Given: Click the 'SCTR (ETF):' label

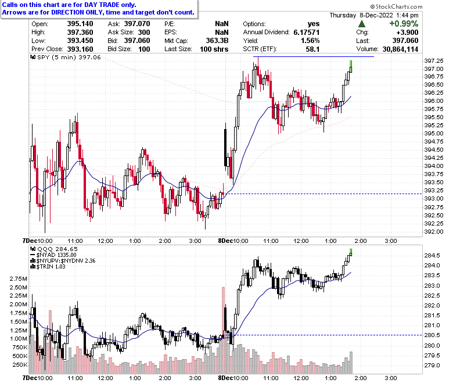Looking at the screenshot, I should [260, 49].
